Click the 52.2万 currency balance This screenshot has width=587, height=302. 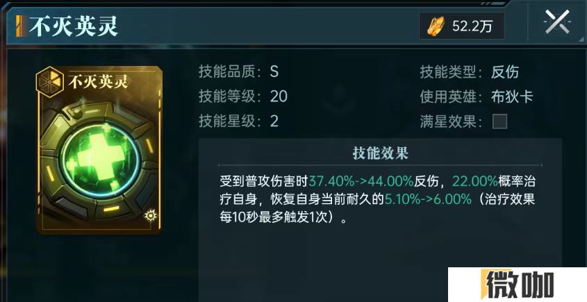click(x=472, y=26)
